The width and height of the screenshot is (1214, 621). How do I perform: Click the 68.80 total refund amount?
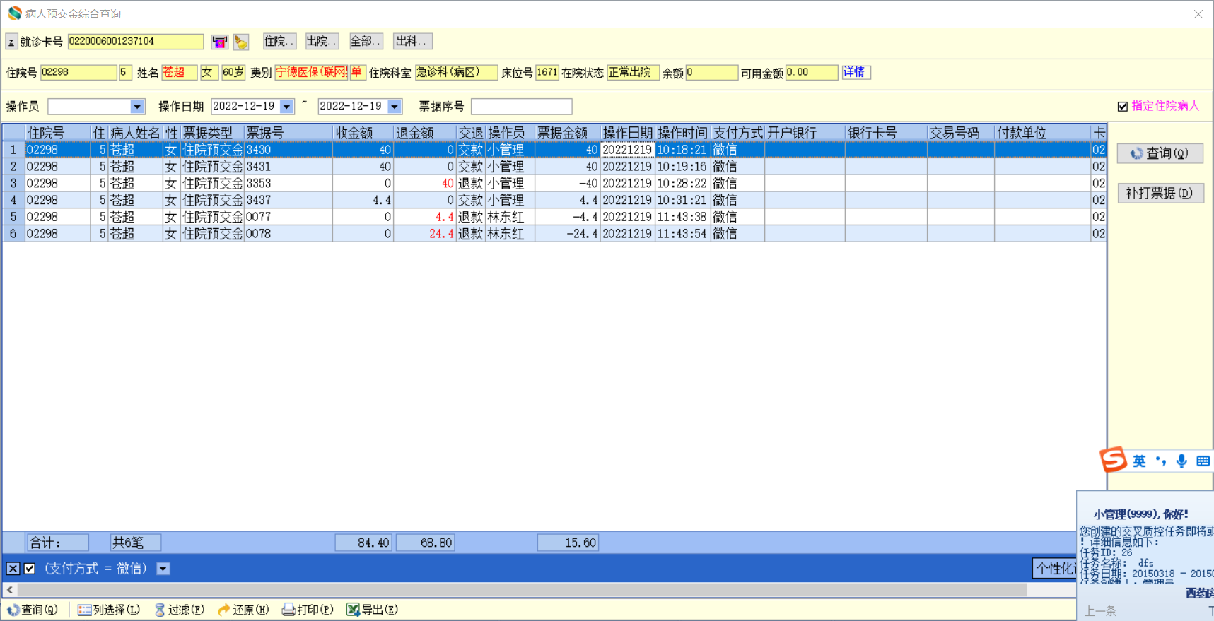(x=425, y=543)
